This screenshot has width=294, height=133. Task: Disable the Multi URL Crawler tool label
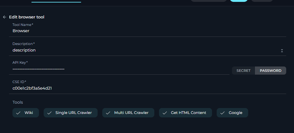tap(131, 113)
